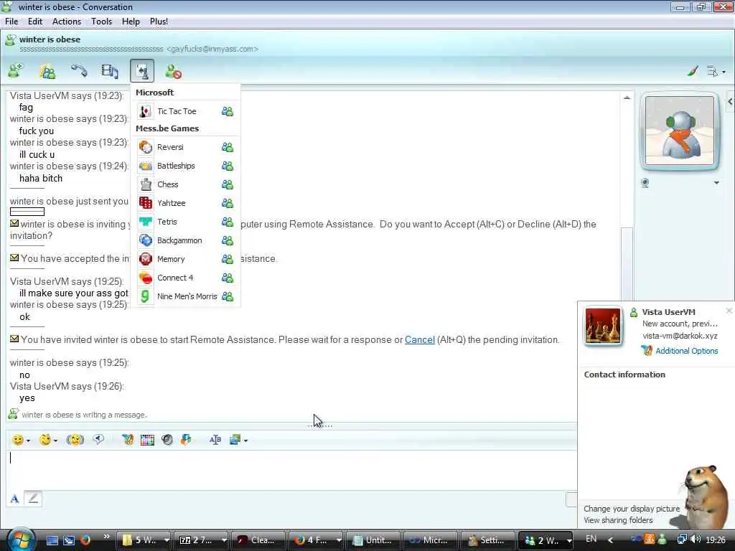Close the Vista UserVM contact card
Image resolution: width=735 pixels, height=551 pixels.
click(x=729, y=310)
